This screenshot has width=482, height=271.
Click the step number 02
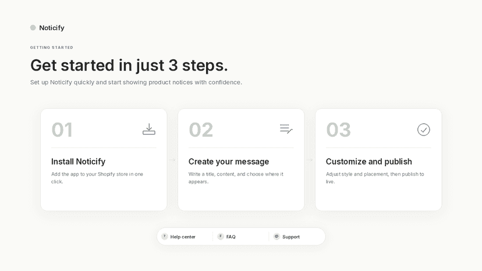(201, 130)
